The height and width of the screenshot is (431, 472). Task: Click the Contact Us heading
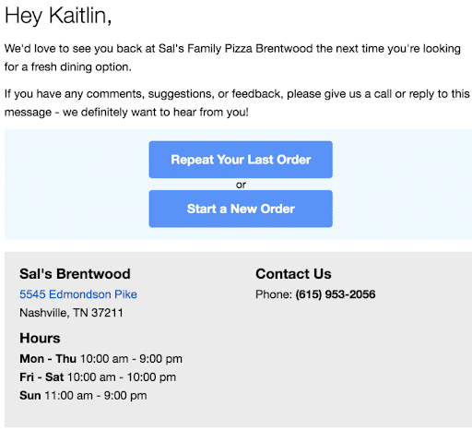293,274
